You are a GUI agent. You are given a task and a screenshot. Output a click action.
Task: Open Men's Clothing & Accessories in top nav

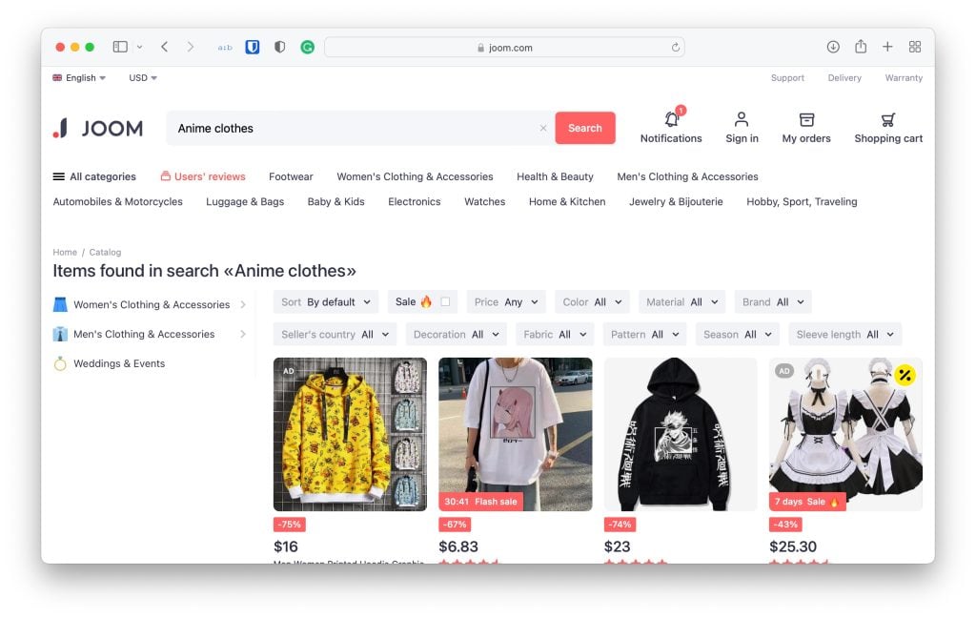tap(687, 177)
